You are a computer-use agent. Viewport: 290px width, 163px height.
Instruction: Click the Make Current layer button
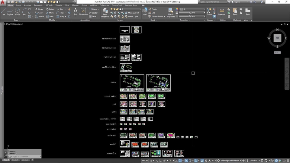(x=132, y=13)
